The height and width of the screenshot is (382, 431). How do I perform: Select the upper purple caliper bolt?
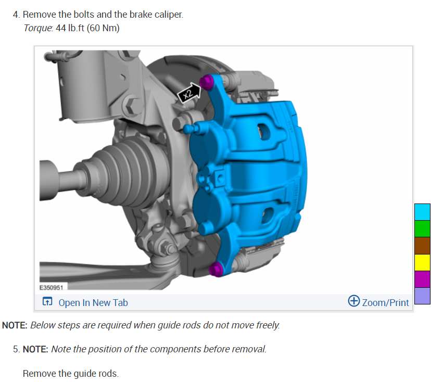206,82
